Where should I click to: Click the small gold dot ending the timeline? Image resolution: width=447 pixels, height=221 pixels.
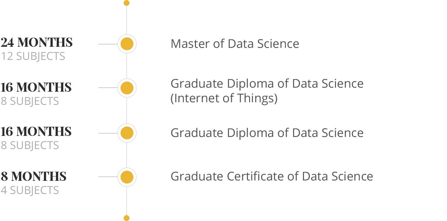127,218
